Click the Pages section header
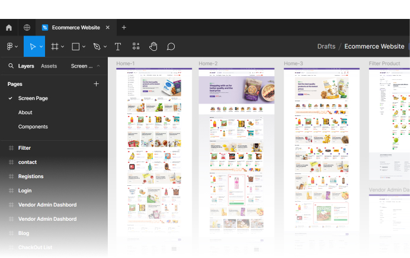Viewport: 410px width, 258px height. [x=15, y=84]
